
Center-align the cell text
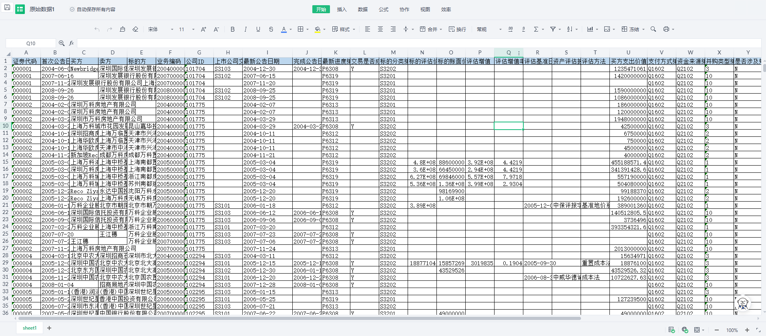point(380,29)
